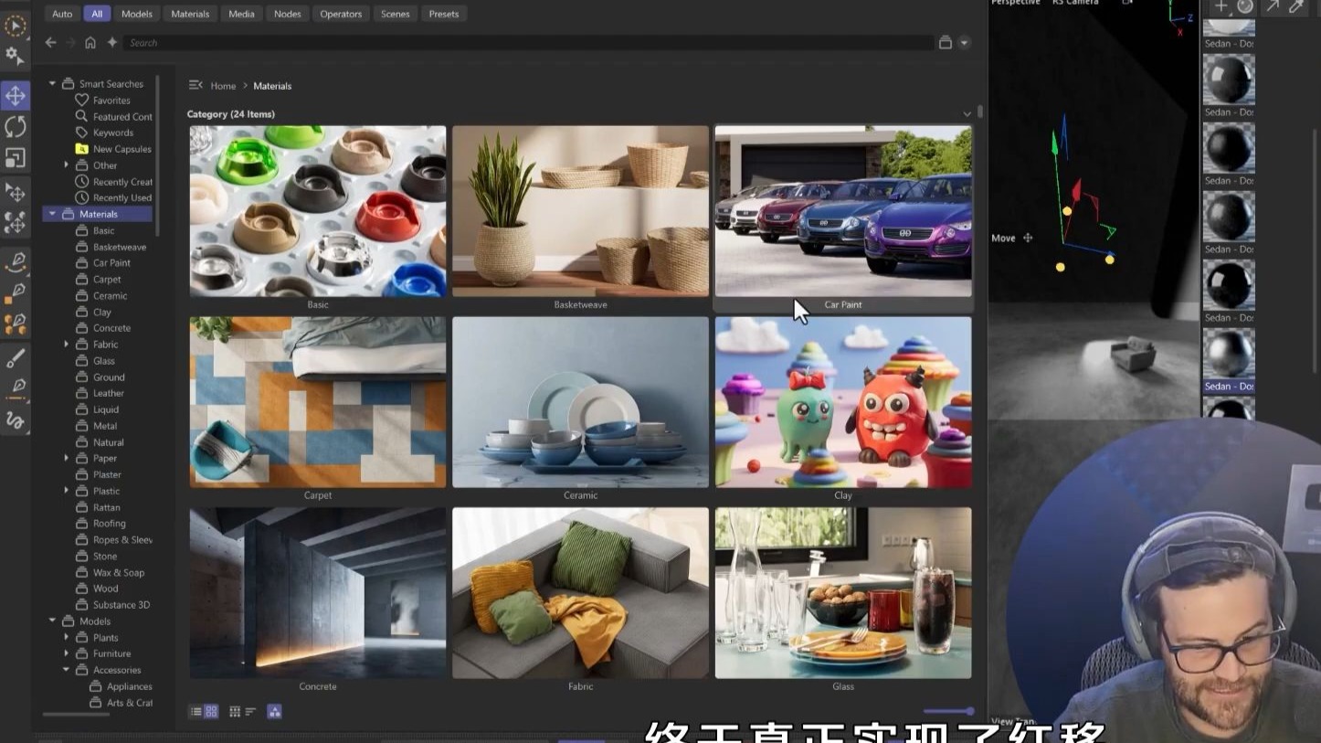This screenshot has height=743, width=1321.
Task: Go back in asset browser history
Action: click(x=50, y=42)
